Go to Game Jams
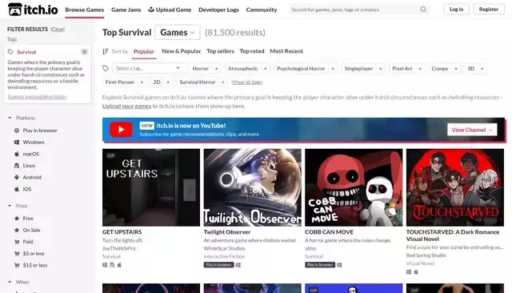 click(x=126, y=10)
